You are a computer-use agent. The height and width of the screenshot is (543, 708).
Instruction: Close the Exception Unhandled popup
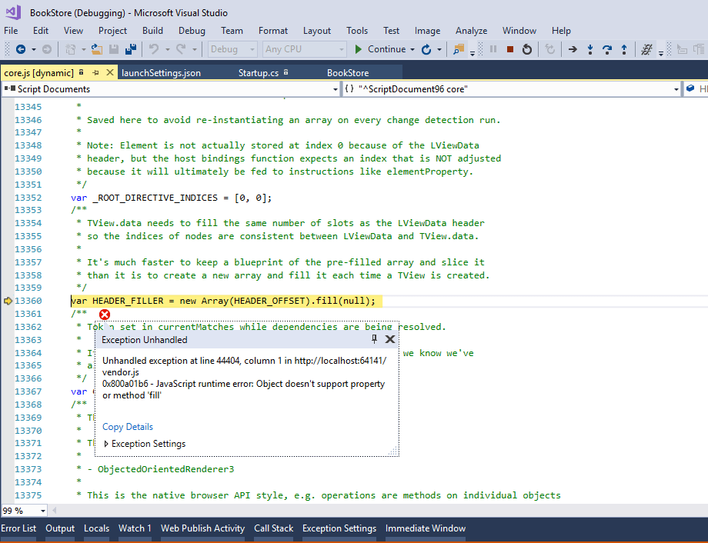click(390, 339)
